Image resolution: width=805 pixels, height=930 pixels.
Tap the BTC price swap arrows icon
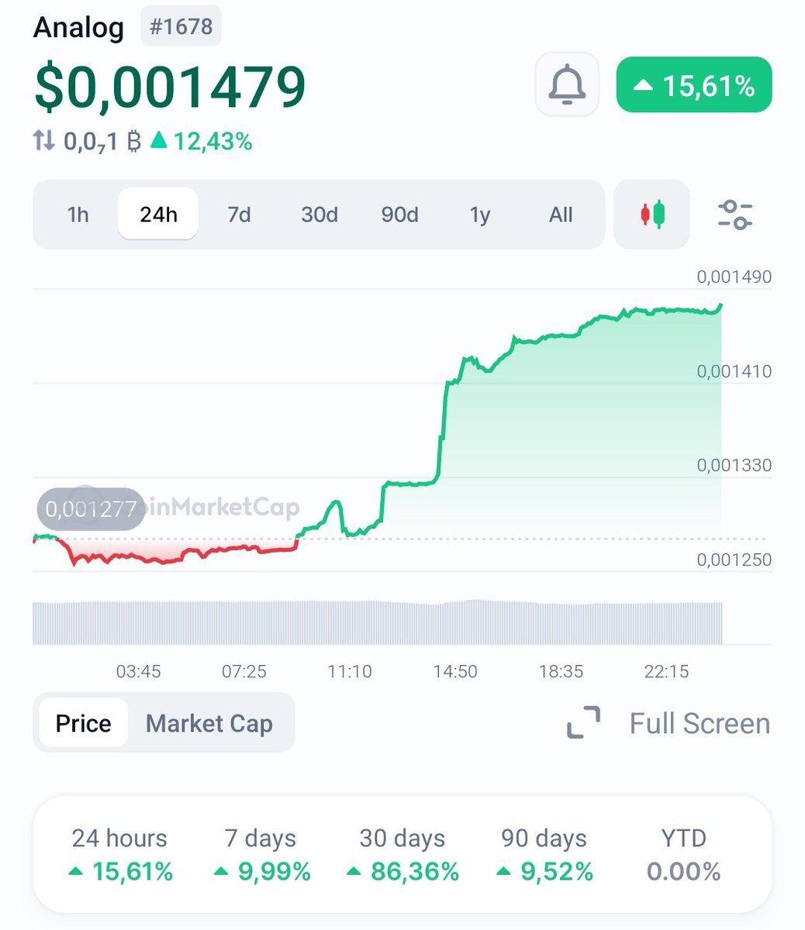(43, 141)
